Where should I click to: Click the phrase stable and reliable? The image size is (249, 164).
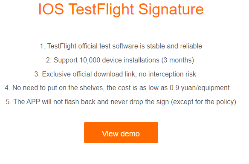(x=174, y=46)
